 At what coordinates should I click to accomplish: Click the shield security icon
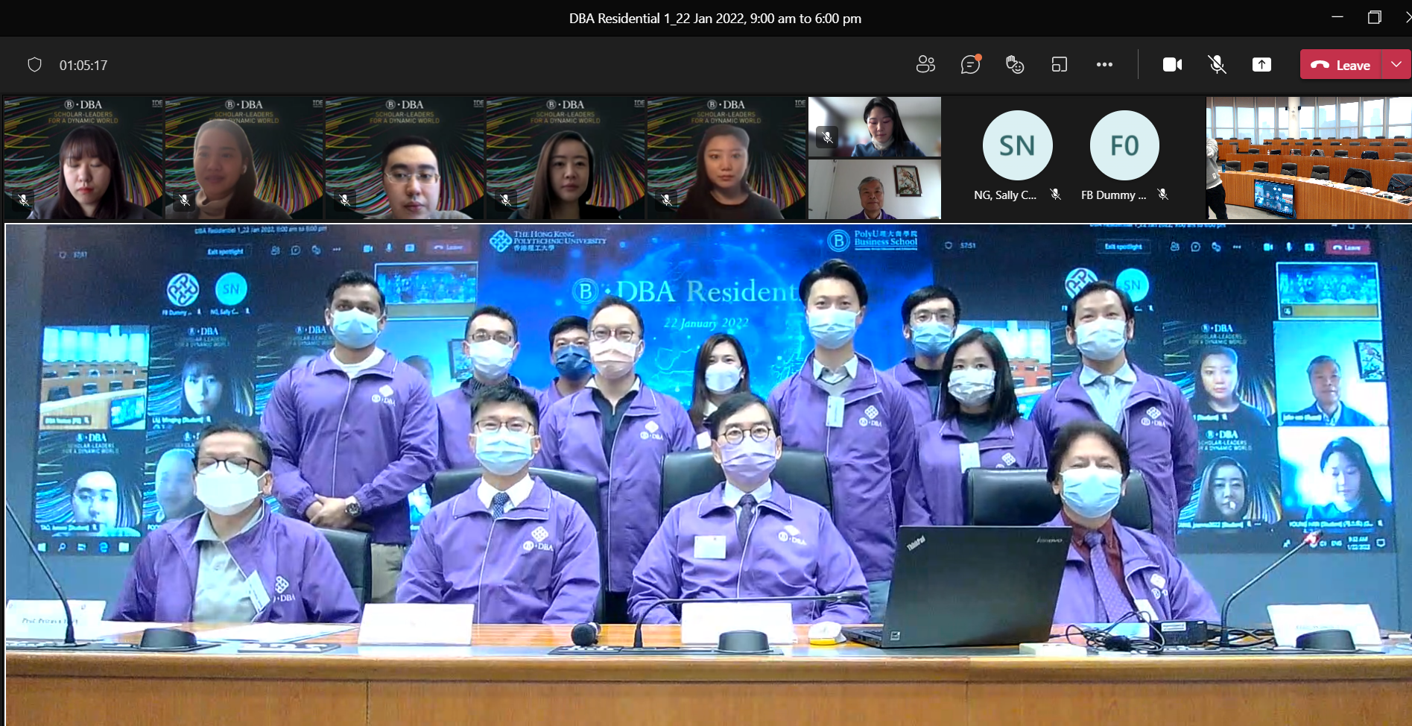point(34,65)
